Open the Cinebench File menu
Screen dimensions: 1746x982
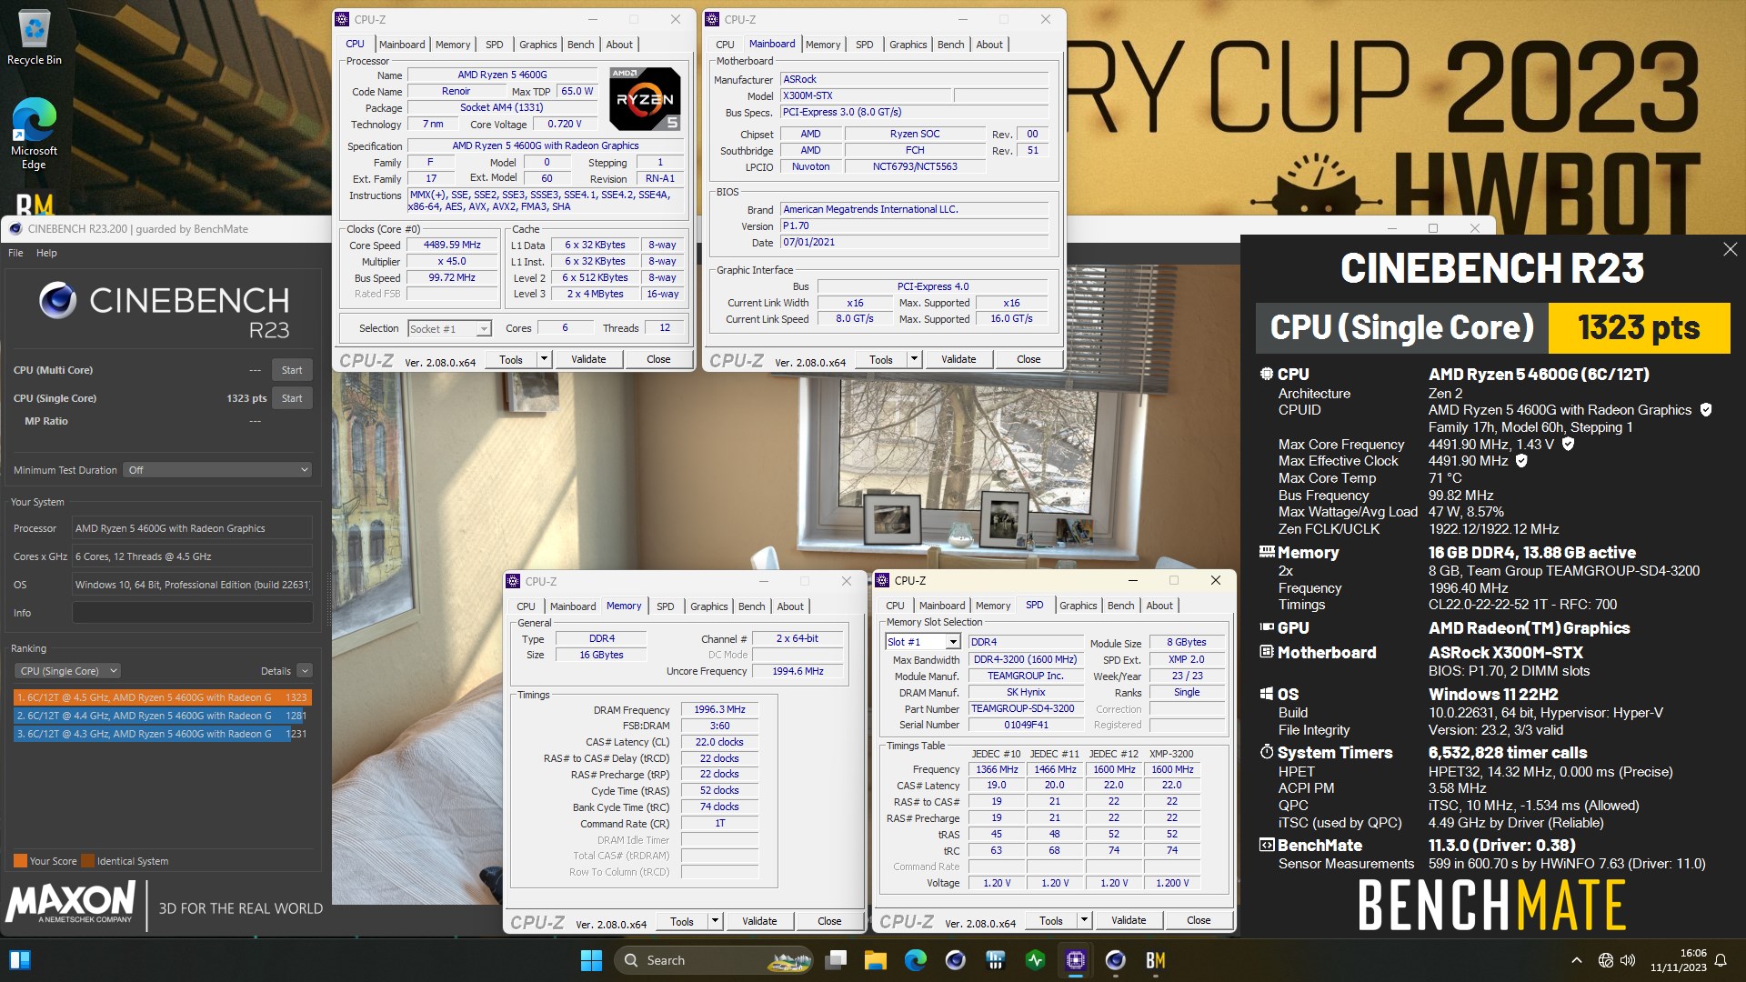click(x=15, y=253)
